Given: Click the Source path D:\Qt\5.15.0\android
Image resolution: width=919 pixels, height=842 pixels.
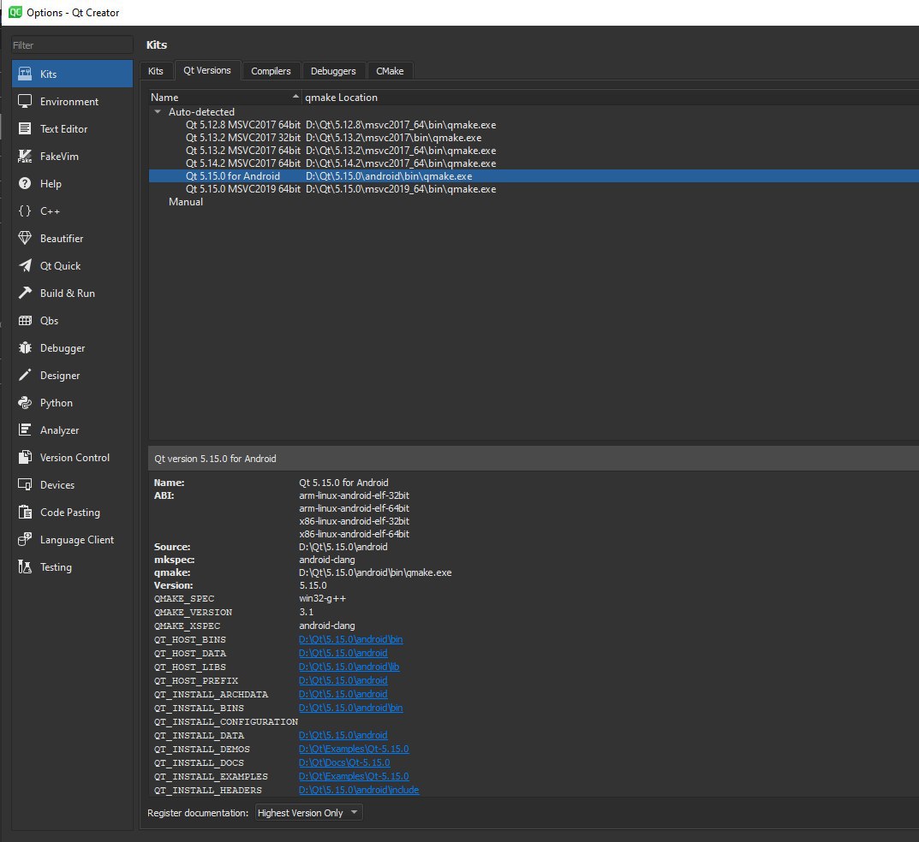Looking at the screenshot, I should [x=343, y=547].
